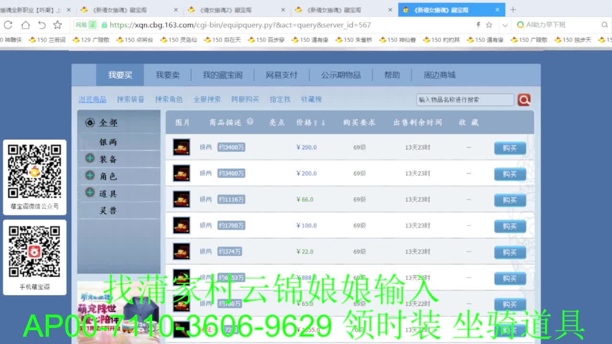Click the 出售剩余时间 column header

(x=418, y=123)
